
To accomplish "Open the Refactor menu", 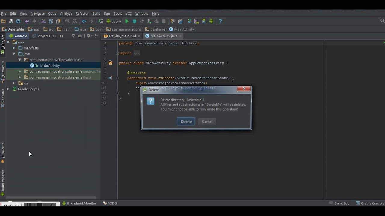I will pyautogui.click(x=82, y=13).
